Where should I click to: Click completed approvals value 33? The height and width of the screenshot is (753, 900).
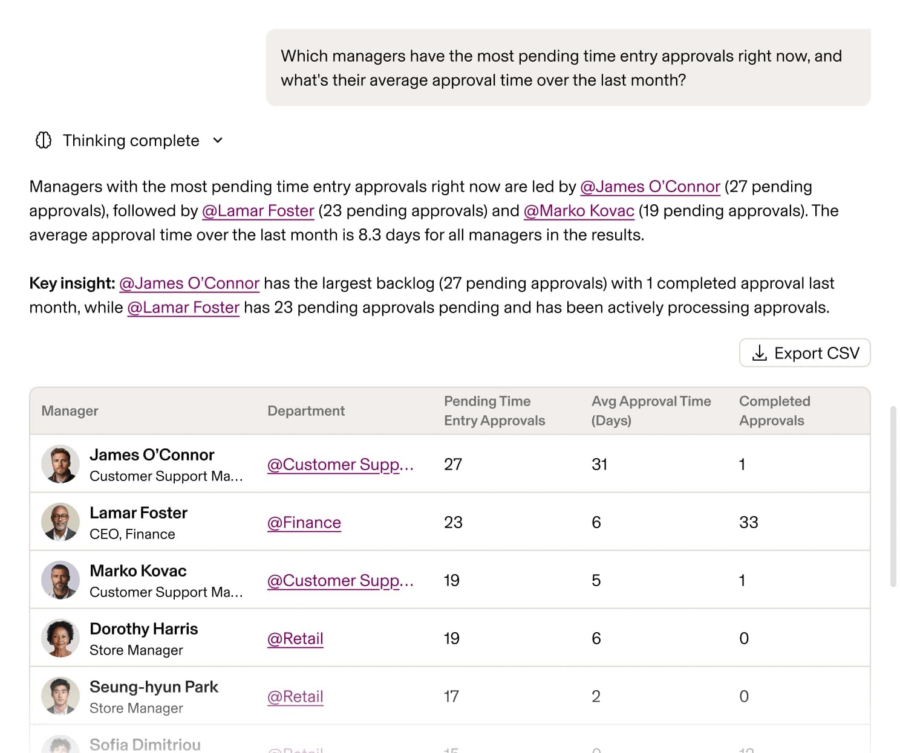749,522
